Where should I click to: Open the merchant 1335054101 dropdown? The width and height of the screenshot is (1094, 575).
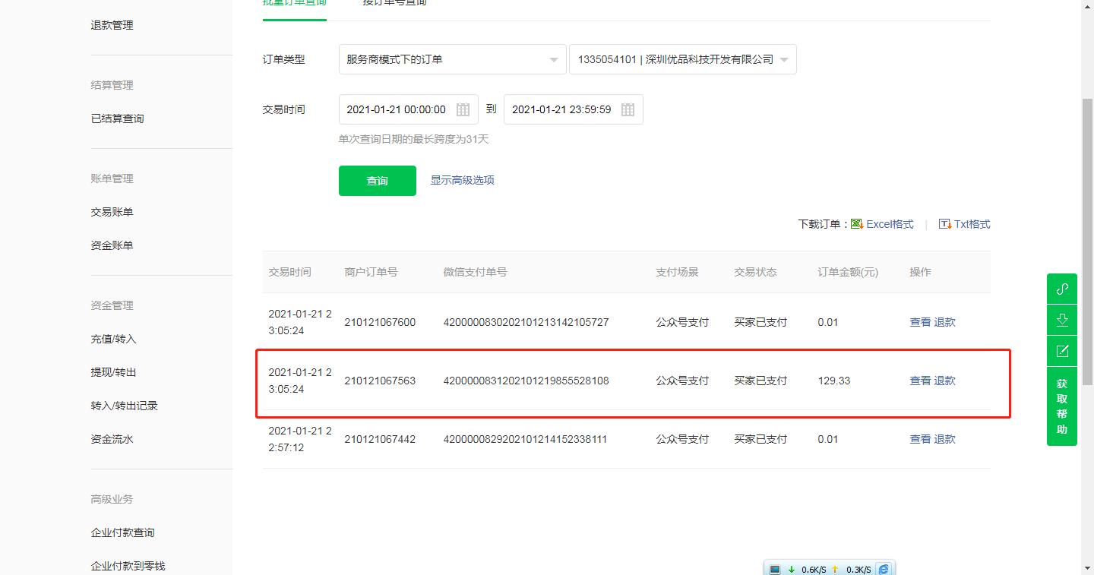coord(682,59)
